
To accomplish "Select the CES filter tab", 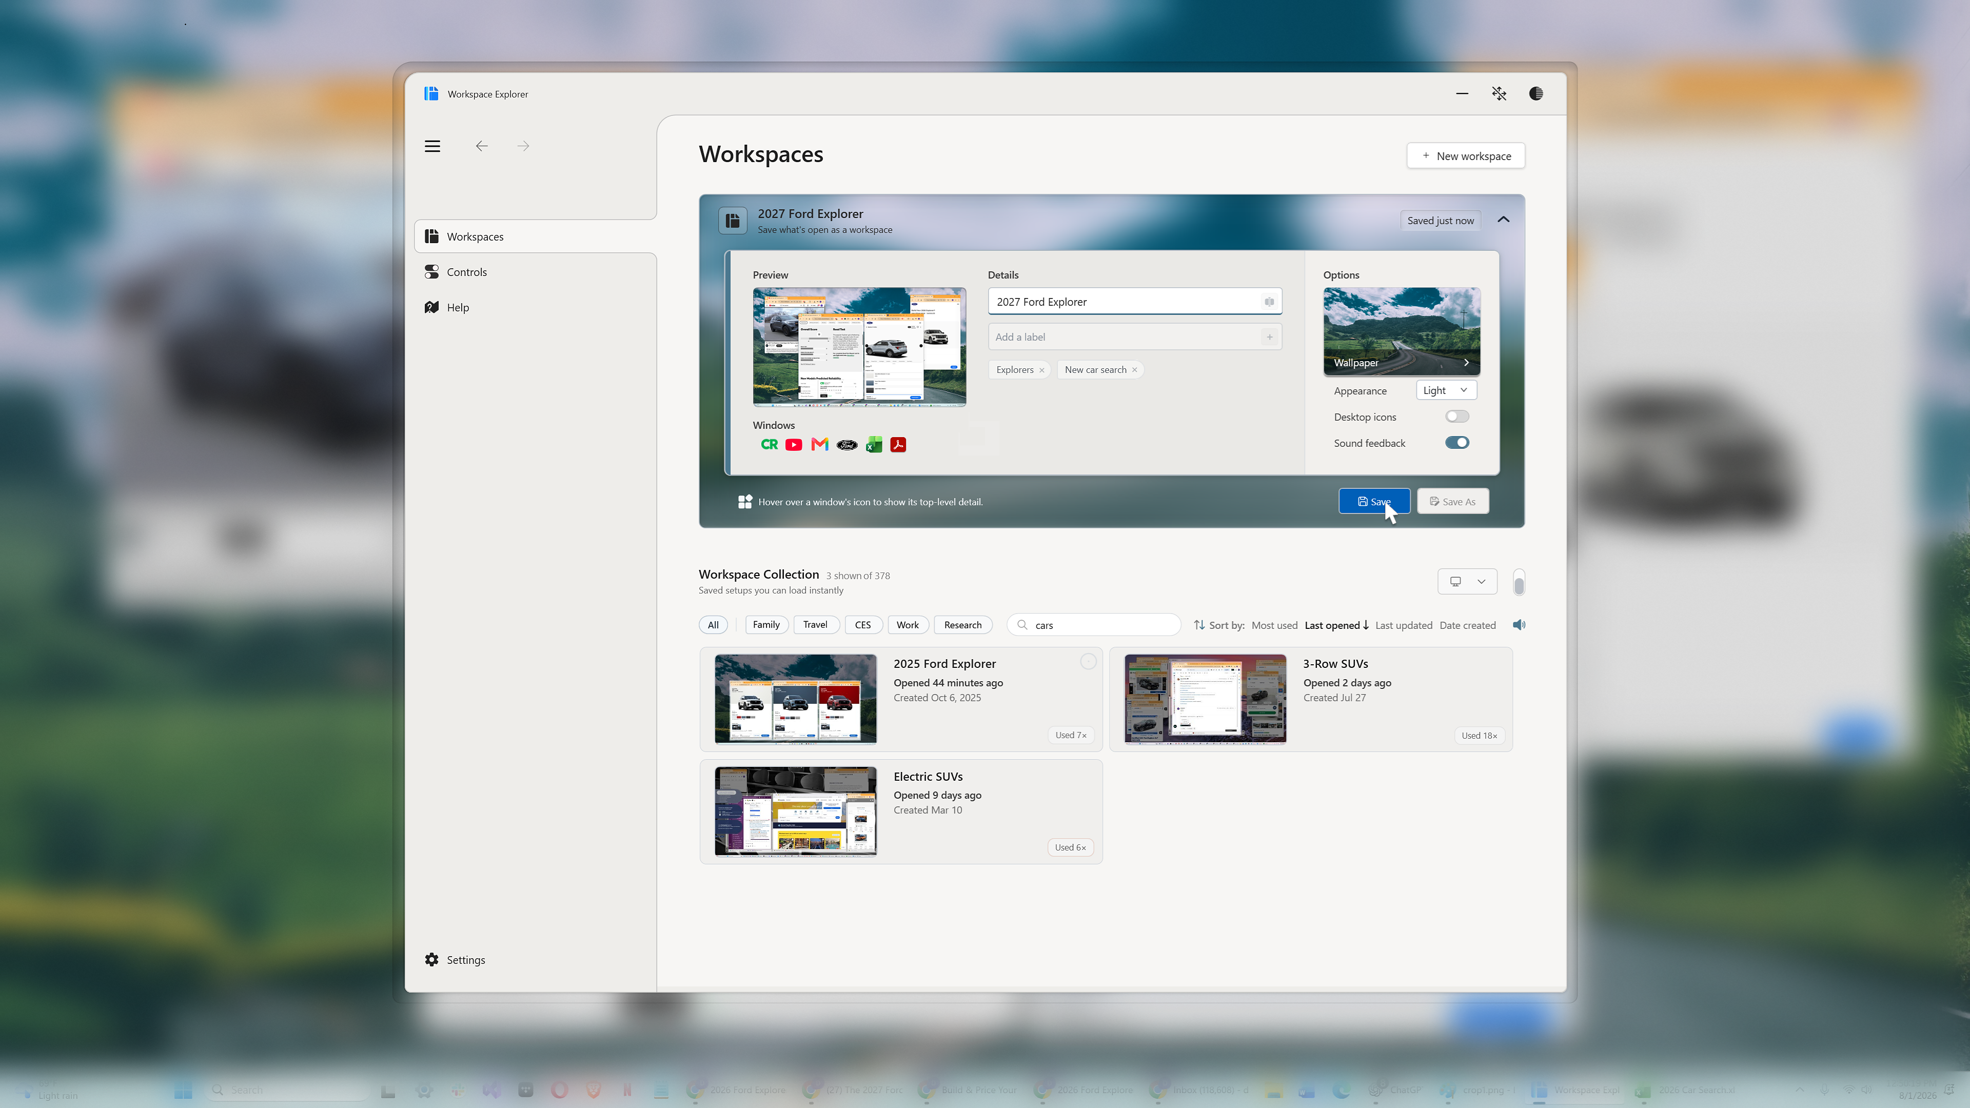I will [863, 625].
